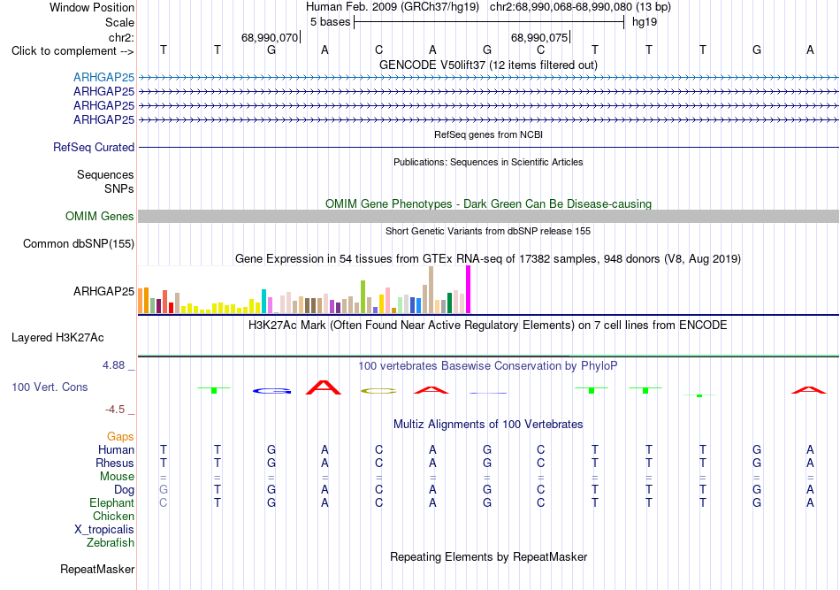Click the blue G in PhyloP conservation logo
This screenshot has height=590, width=840.
[x=271, y=391]
